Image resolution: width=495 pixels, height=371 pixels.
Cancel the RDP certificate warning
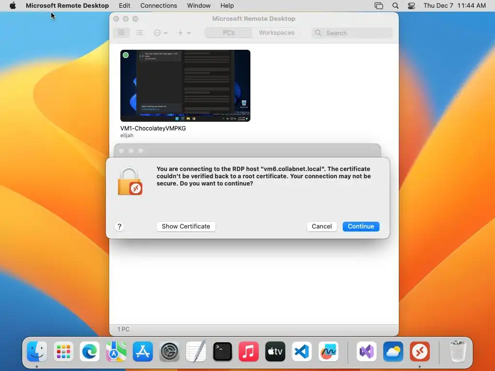point(321,226)
